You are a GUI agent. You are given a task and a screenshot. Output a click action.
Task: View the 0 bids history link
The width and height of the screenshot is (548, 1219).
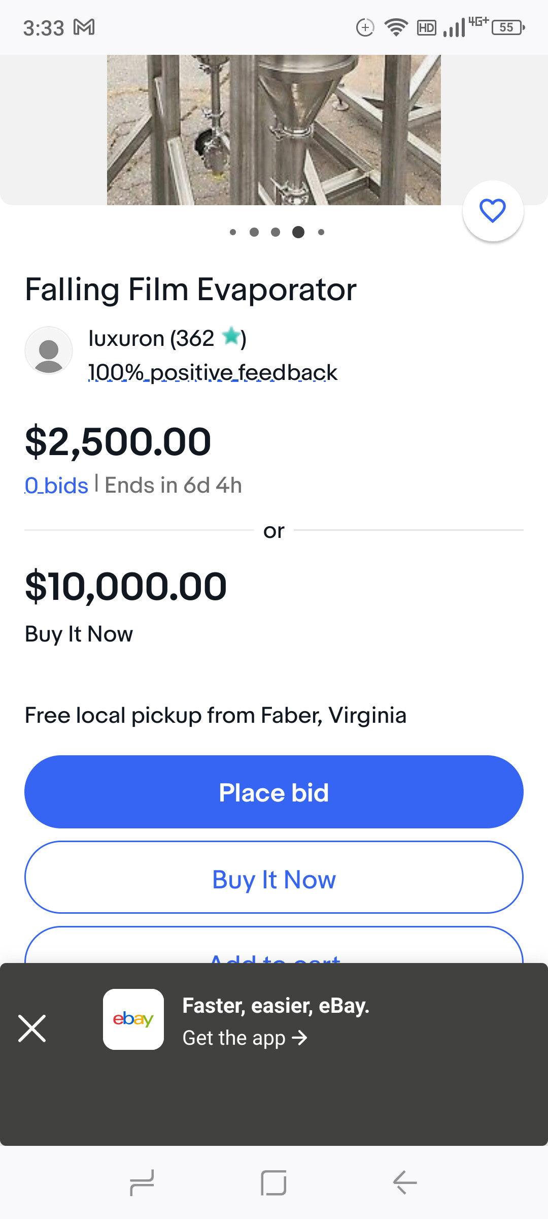[56, 486]
